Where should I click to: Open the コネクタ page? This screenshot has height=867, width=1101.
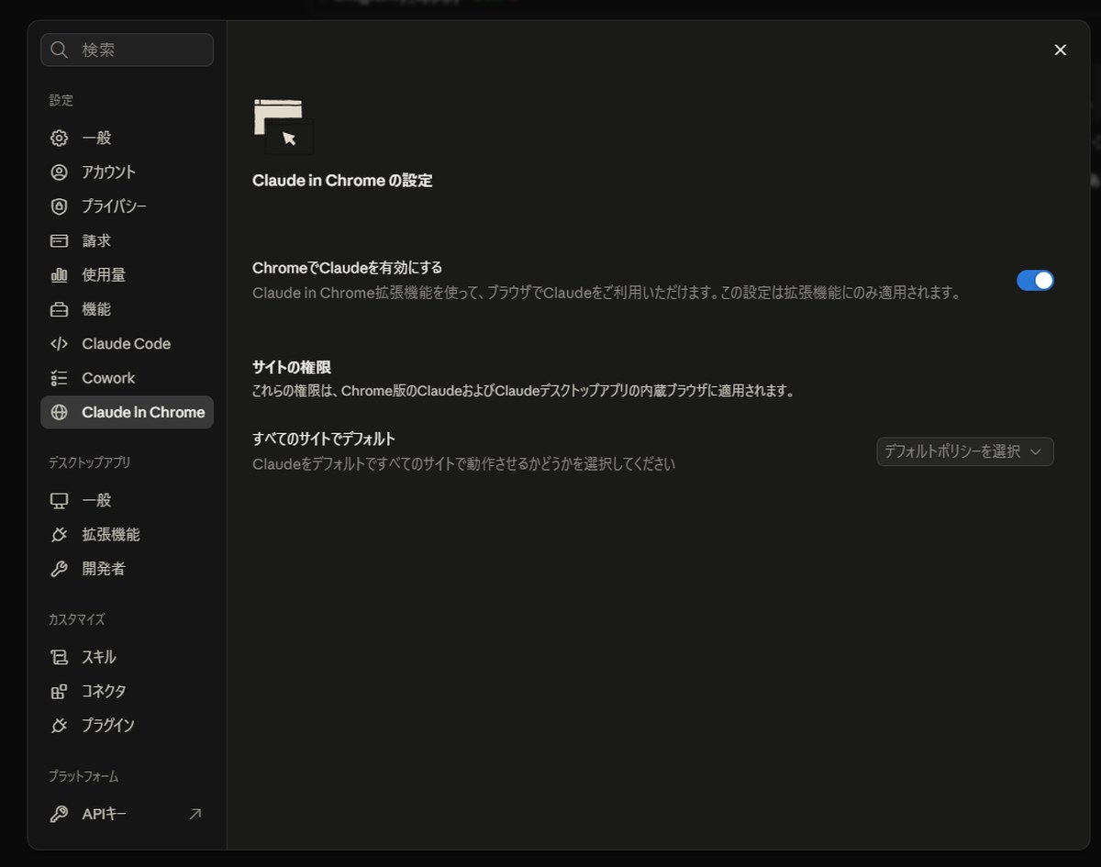click(127, 691)
